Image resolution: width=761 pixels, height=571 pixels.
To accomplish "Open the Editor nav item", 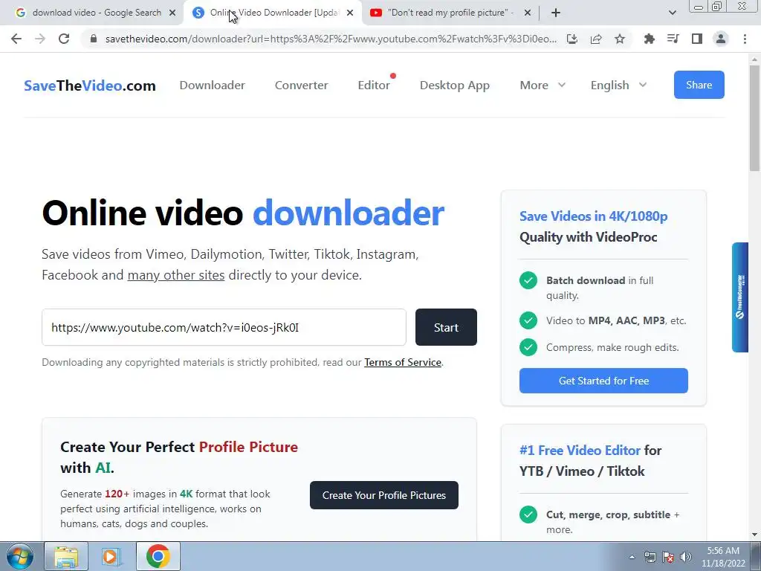I will click(x=374, y=85).
